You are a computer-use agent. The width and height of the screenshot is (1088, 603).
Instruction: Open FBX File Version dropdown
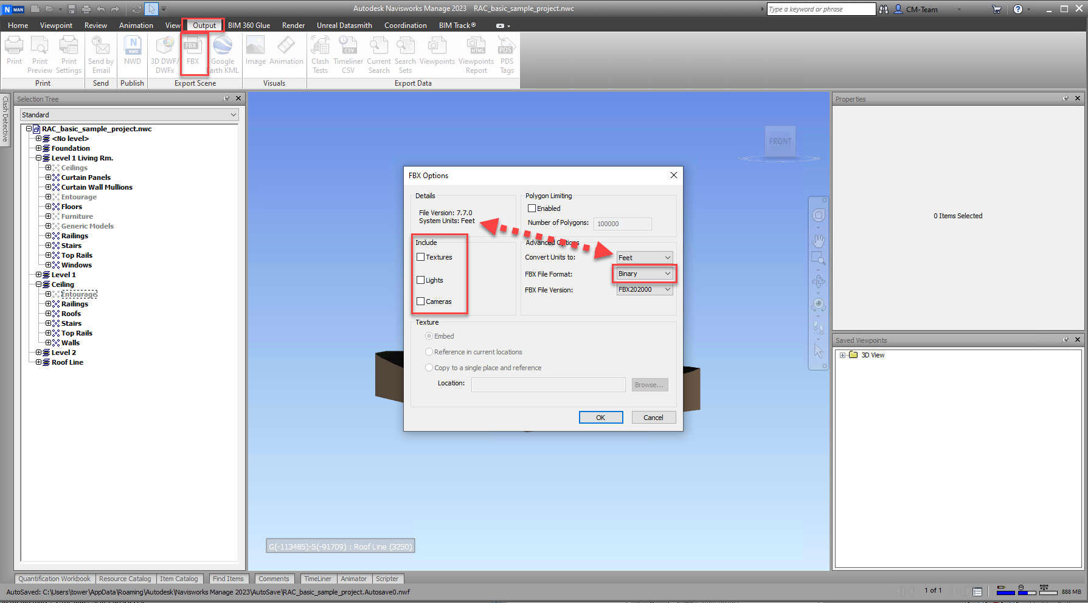click(645, 289)
